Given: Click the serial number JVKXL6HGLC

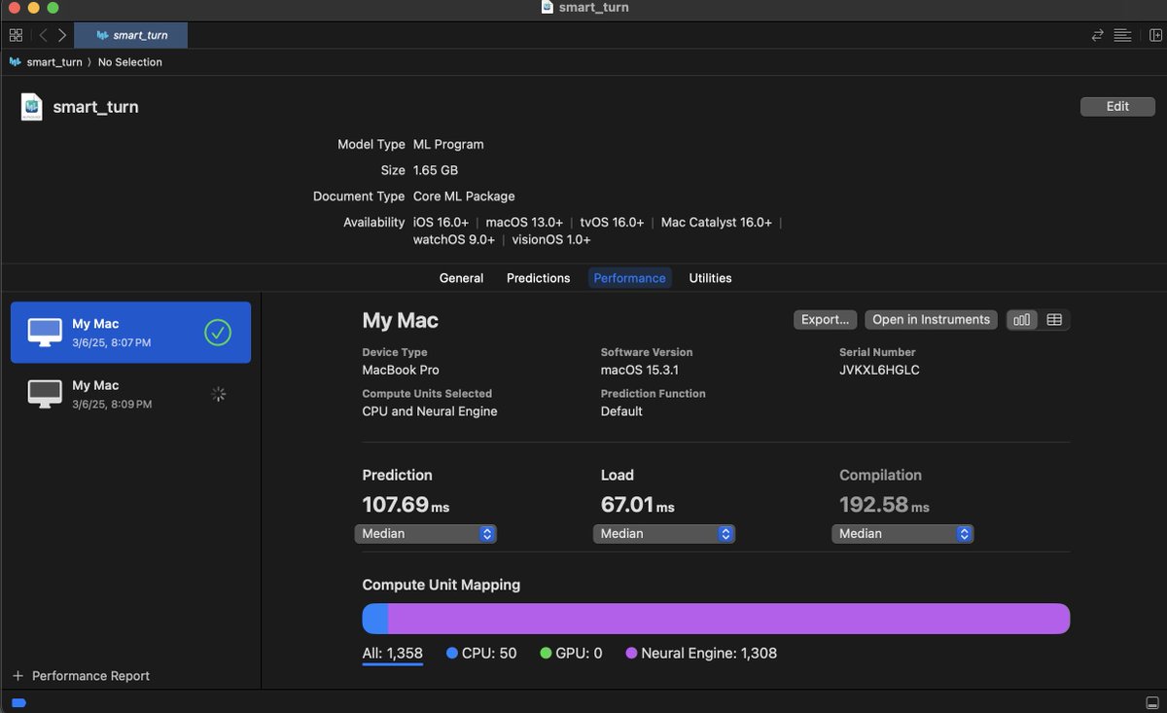Looking at the screenshot, I should pyautogui.click(x=879, y=371).
